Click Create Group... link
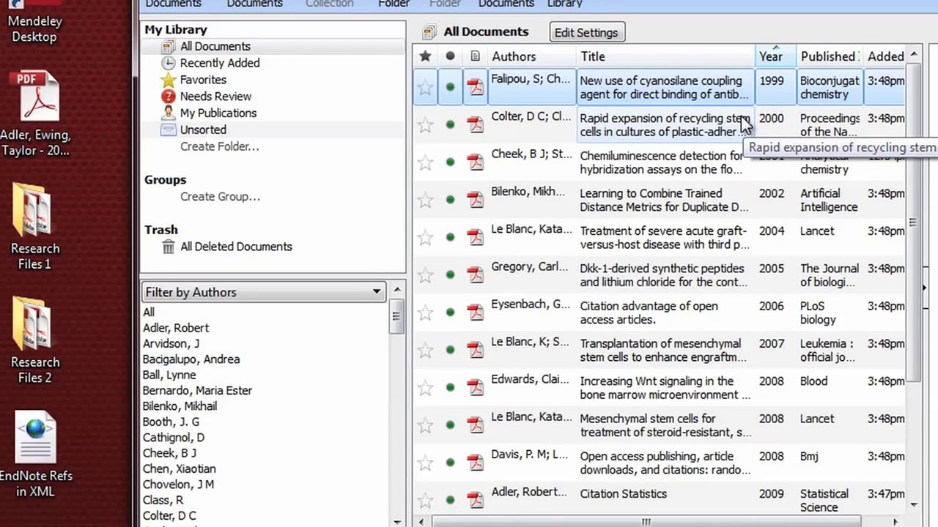Screen dimensions: 938x527 click(220, 196)
